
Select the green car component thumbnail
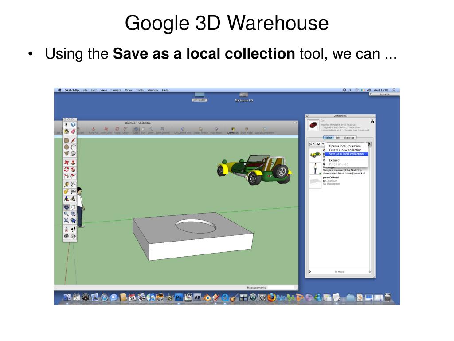[x=315, y=155]
